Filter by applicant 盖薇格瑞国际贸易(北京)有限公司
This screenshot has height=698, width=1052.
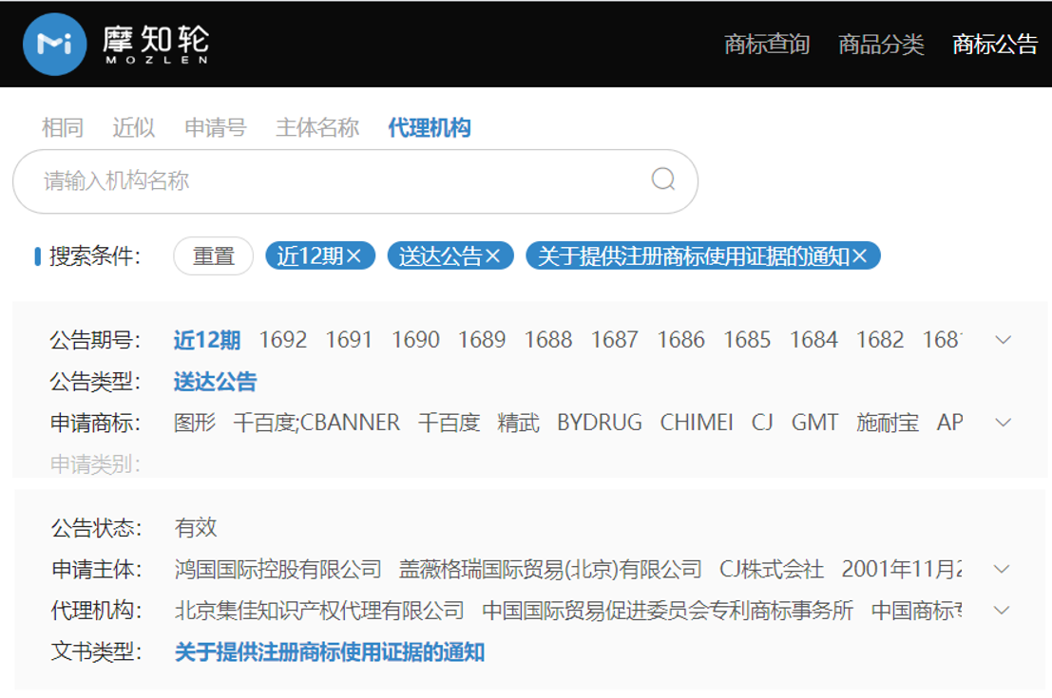pyautogui.click(x=550, y=569)
